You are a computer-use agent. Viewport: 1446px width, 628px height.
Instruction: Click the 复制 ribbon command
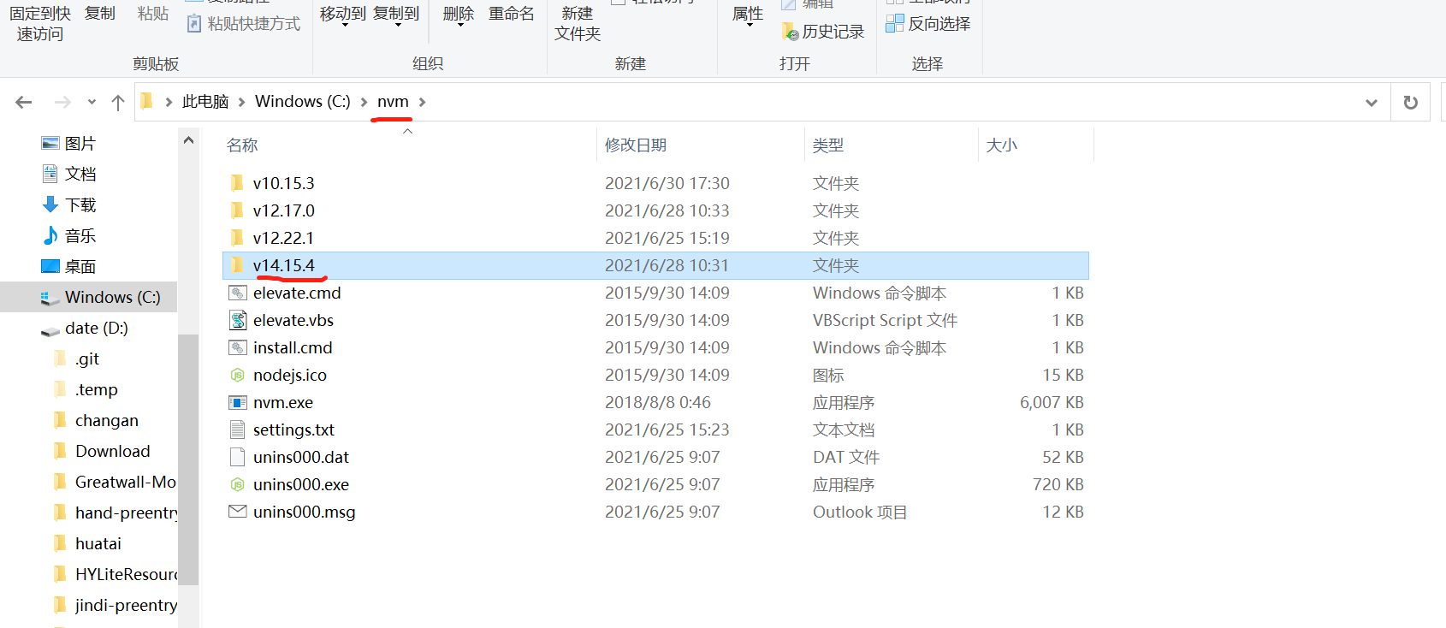100,14
